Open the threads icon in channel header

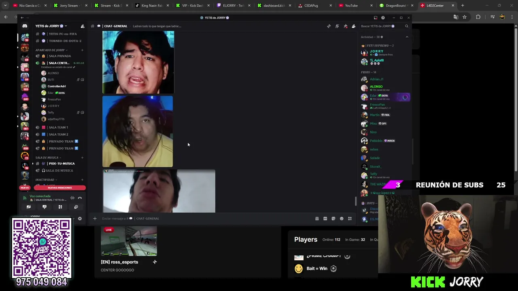(329, 26)
